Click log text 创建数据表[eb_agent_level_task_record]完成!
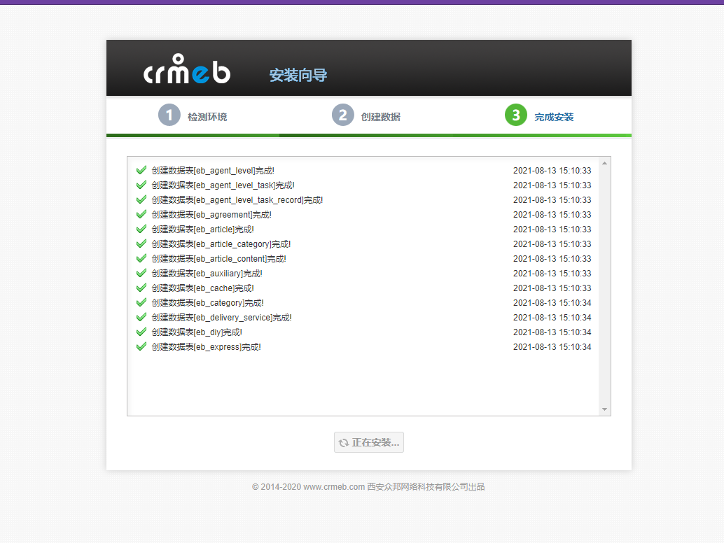 pos(237,200)
